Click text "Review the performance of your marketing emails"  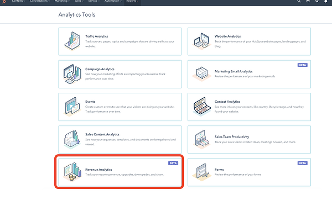pyautogui.click(x=245, y=76)
